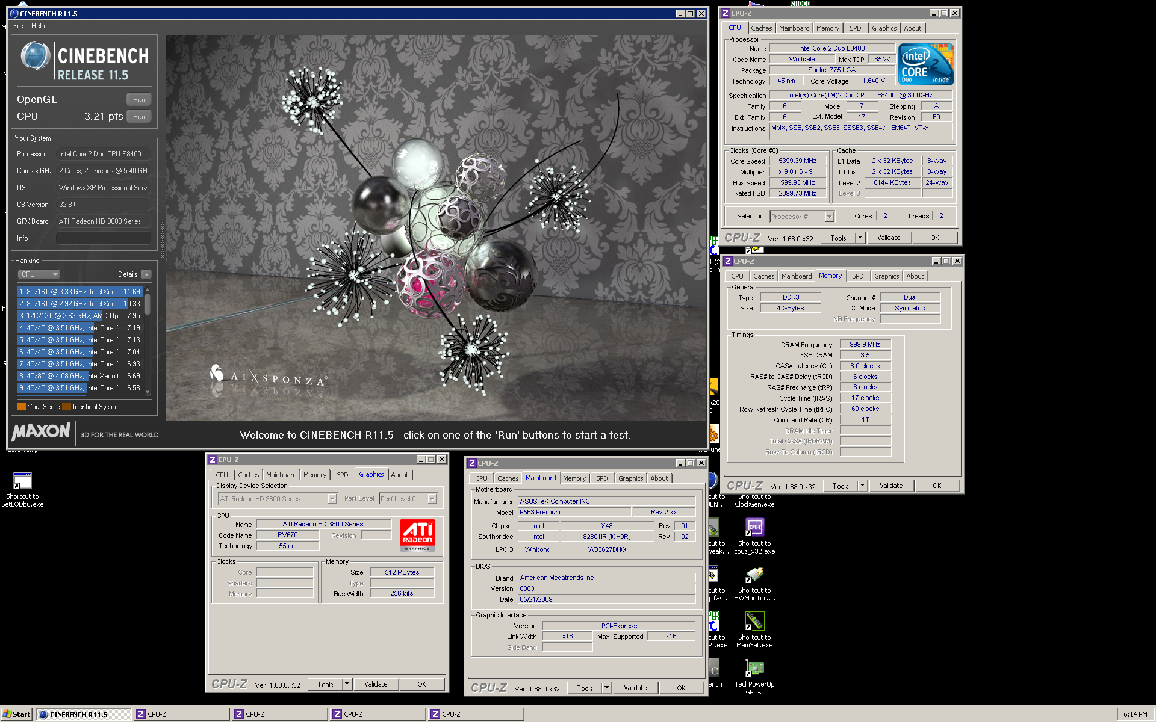The height and width of the screenshot is (722, 1156).
Task: Select ranking row 4C/8T @ 4.08 GHz Xeon
Action: 79,376
